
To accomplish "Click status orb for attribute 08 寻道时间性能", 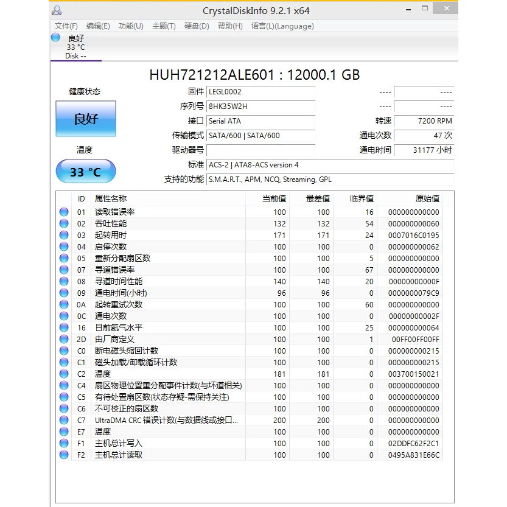I will pyautogui.click(x=64, y=281).
